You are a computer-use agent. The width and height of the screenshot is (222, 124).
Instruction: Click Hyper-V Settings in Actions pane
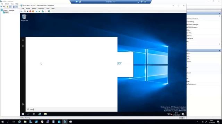tap(191, 22)
